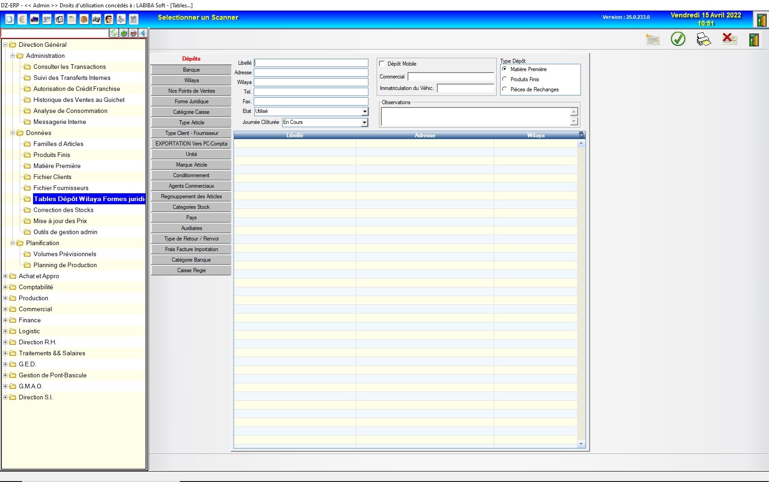The width and height of the screenshot is (769, 482).
Task: Click the cardboard box toolbar icon
Action: [84, 19]
